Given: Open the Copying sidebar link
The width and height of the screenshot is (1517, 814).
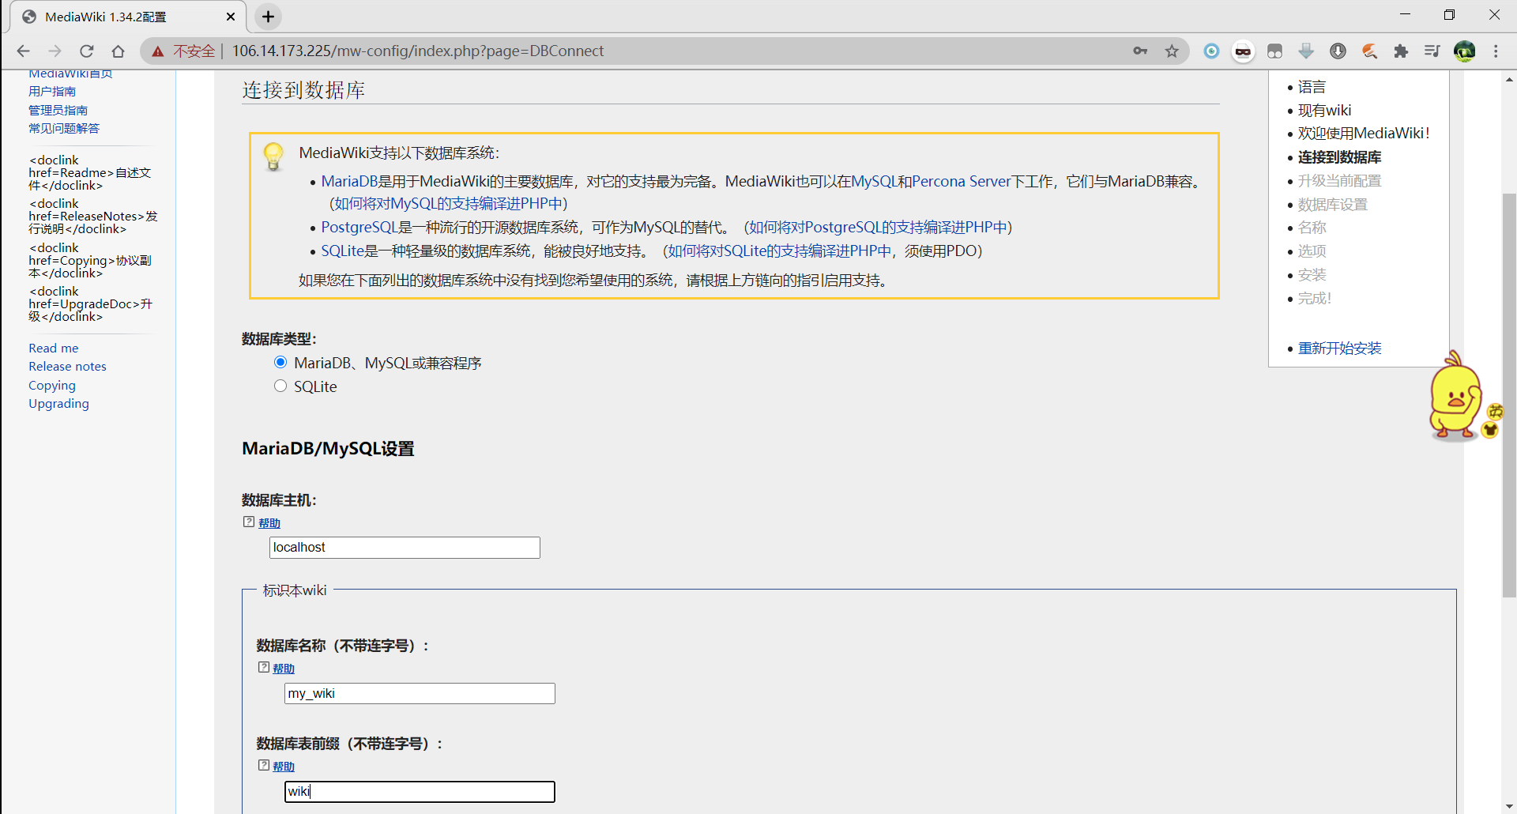Looking at the screenshot, I should [52, 386].
